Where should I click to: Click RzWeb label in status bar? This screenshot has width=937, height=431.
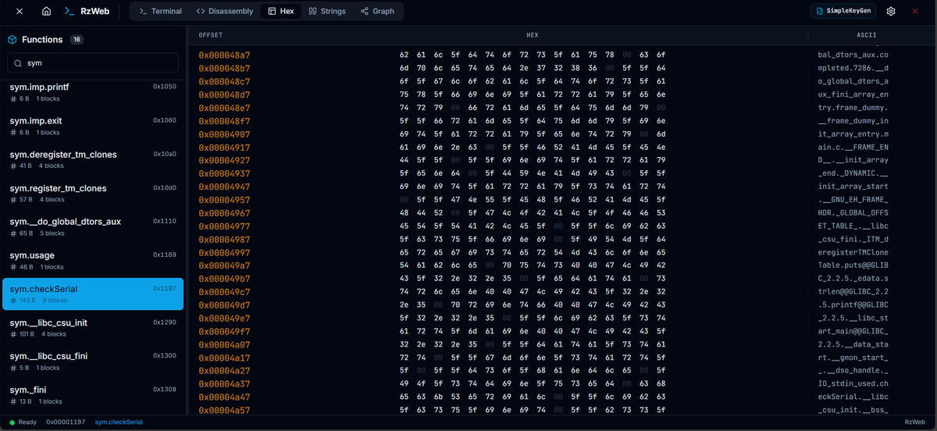tap(914, 422)
